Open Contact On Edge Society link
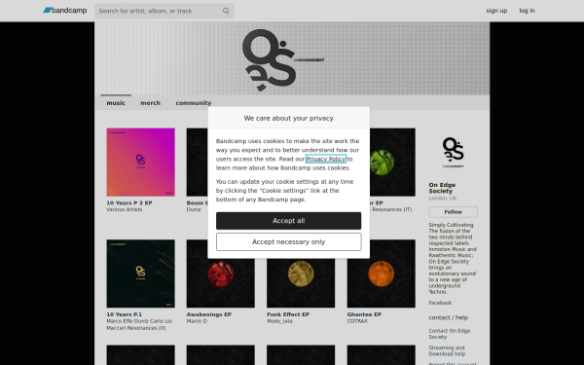The width and height of the screenshot is (584, 365). tap(449, 334)
